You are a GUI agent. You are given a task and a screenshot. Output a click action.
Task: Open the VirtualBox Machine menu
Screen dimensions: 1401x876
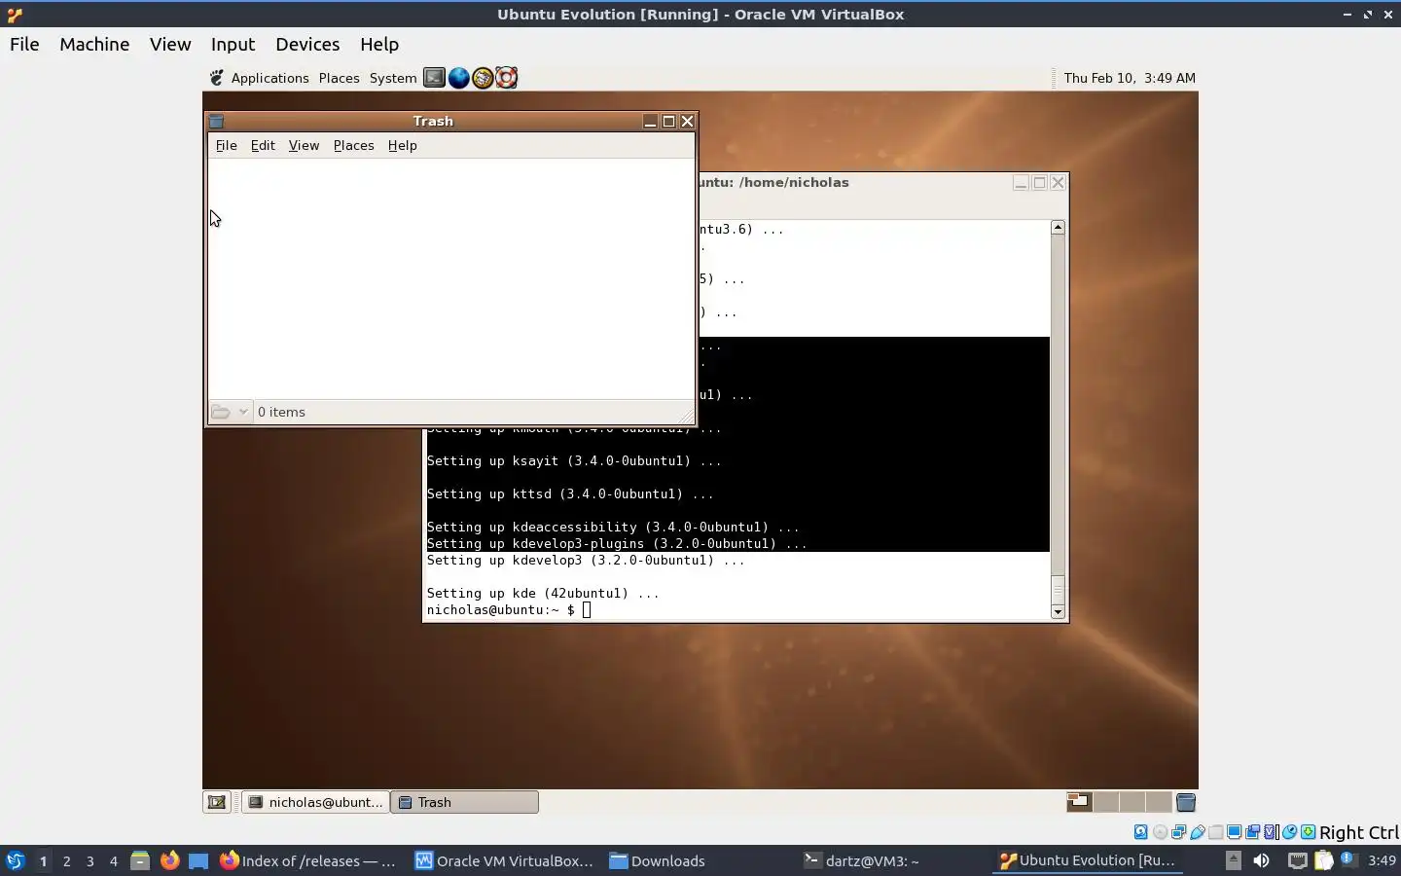pyautogui.click(x=94, y=44)
